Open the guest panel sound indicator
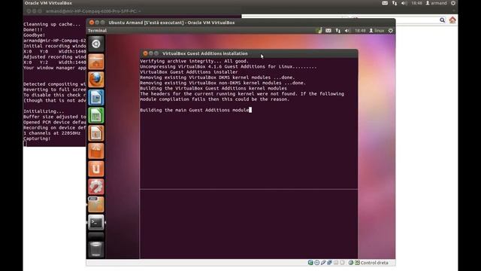This screenshot has height=271, width=481. [347, 31]
